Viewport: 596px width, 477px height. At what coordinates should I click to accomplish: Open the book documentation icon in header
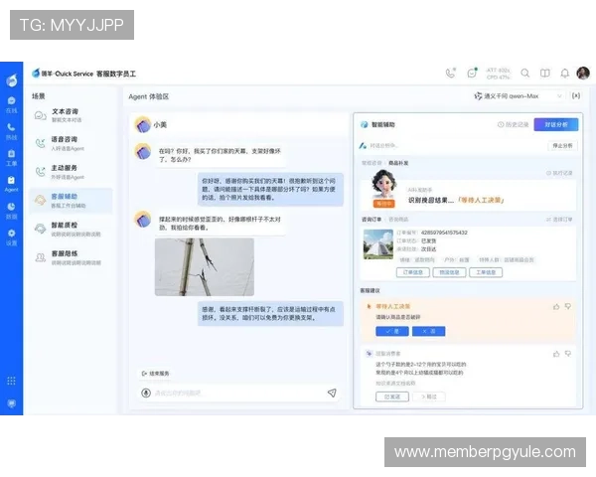545,73
